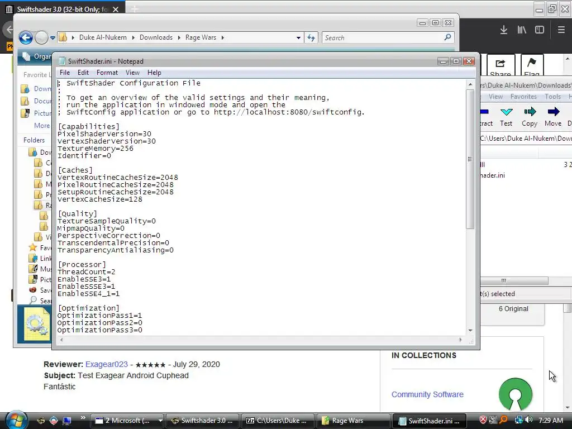Toggle Firefox sidebar icon

pyautogui.click(x=540, y=30)
